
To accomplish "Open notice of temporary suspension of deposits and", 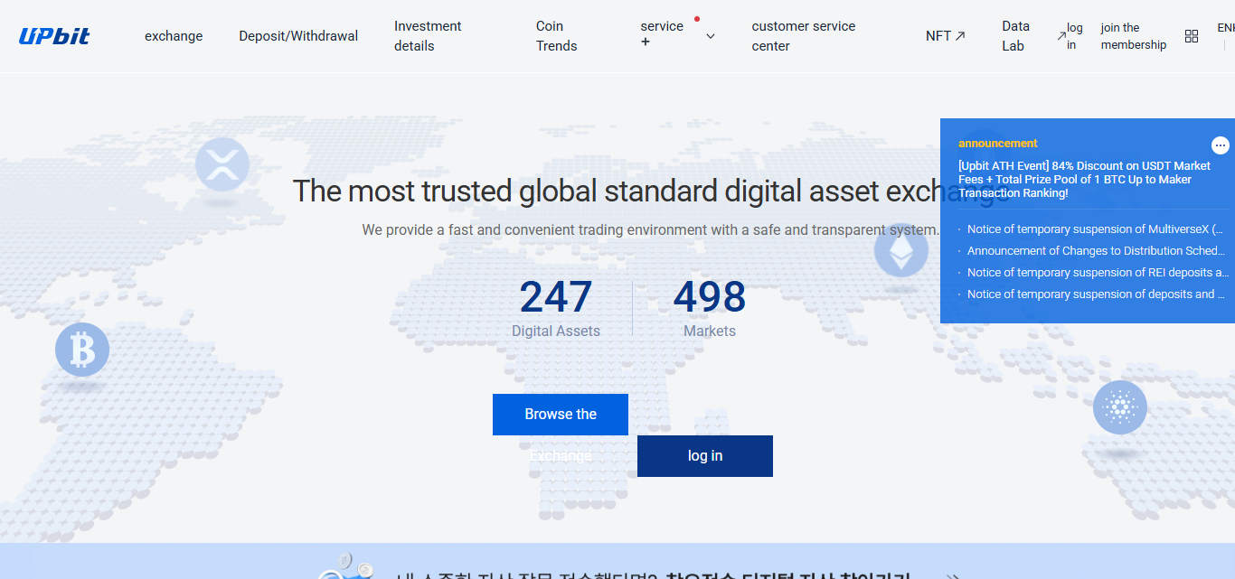I will [1094, 294].
